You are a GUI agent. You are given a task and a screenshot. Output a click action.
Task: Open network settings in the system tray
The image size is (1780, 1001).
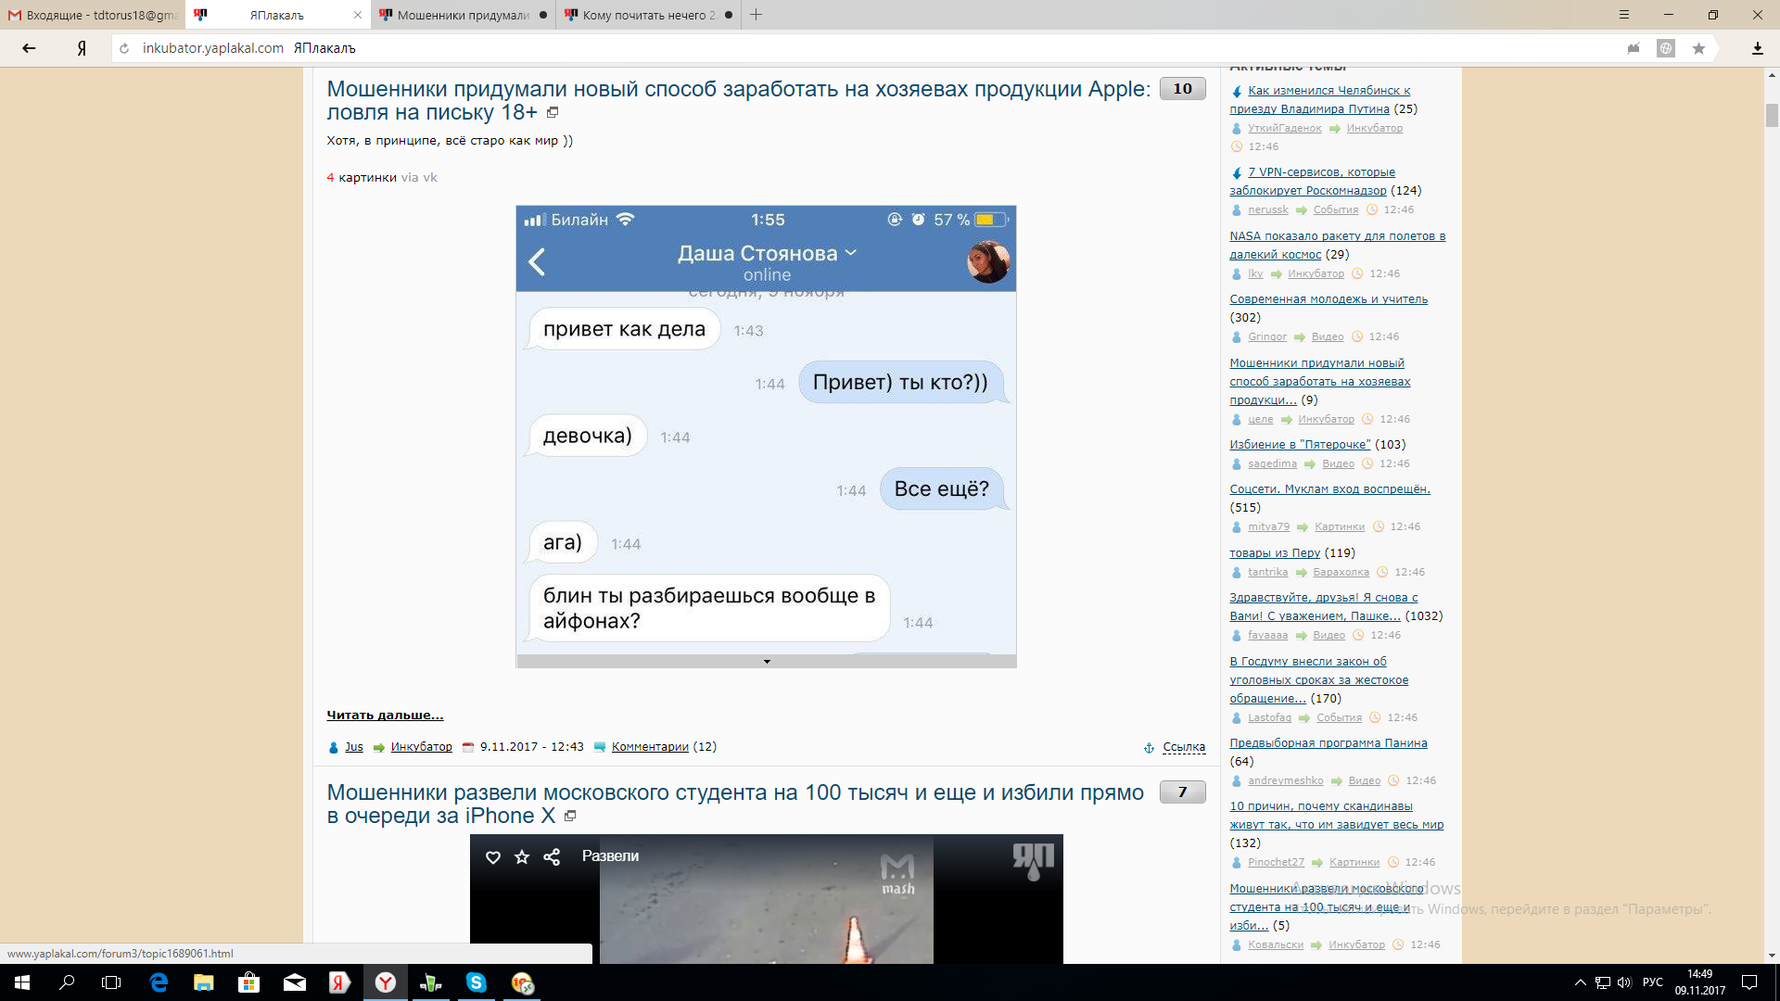coord(1602,982)
